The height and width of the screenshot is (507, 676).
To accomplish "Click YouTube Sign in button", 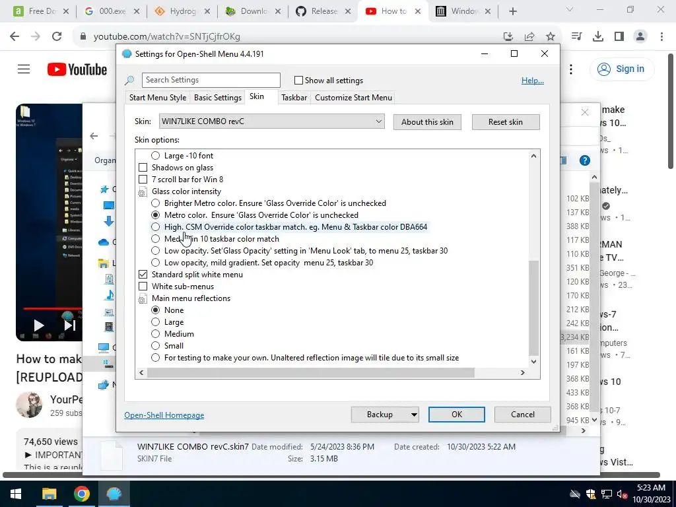I will point(622,69).
